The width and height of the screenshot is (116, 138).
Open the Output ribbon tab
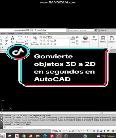tap(19, 33)
